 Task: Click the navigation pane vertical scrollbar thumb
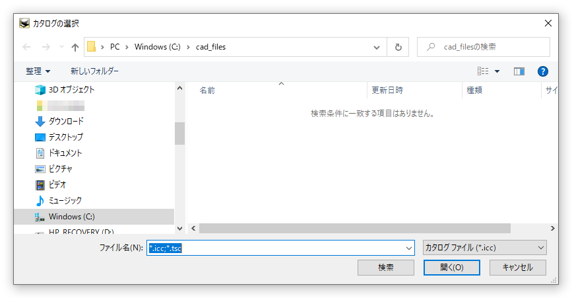point(179,133)
